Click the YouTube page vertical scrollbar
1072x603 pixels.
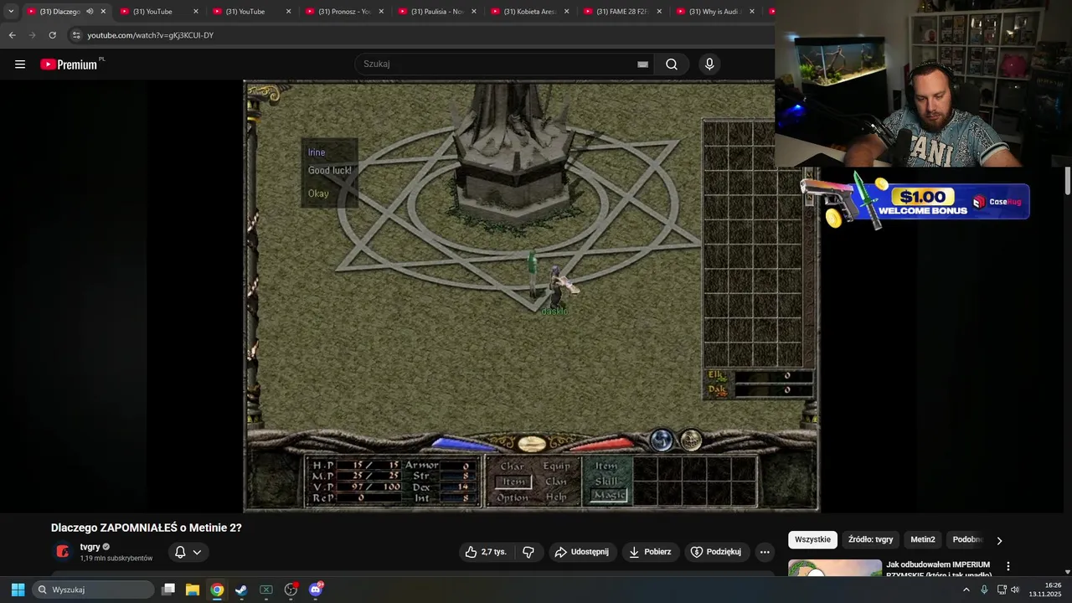(1068, 181)
